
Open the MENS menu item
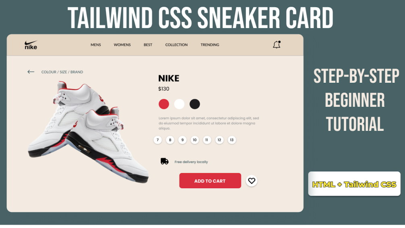tap(96, 45)
